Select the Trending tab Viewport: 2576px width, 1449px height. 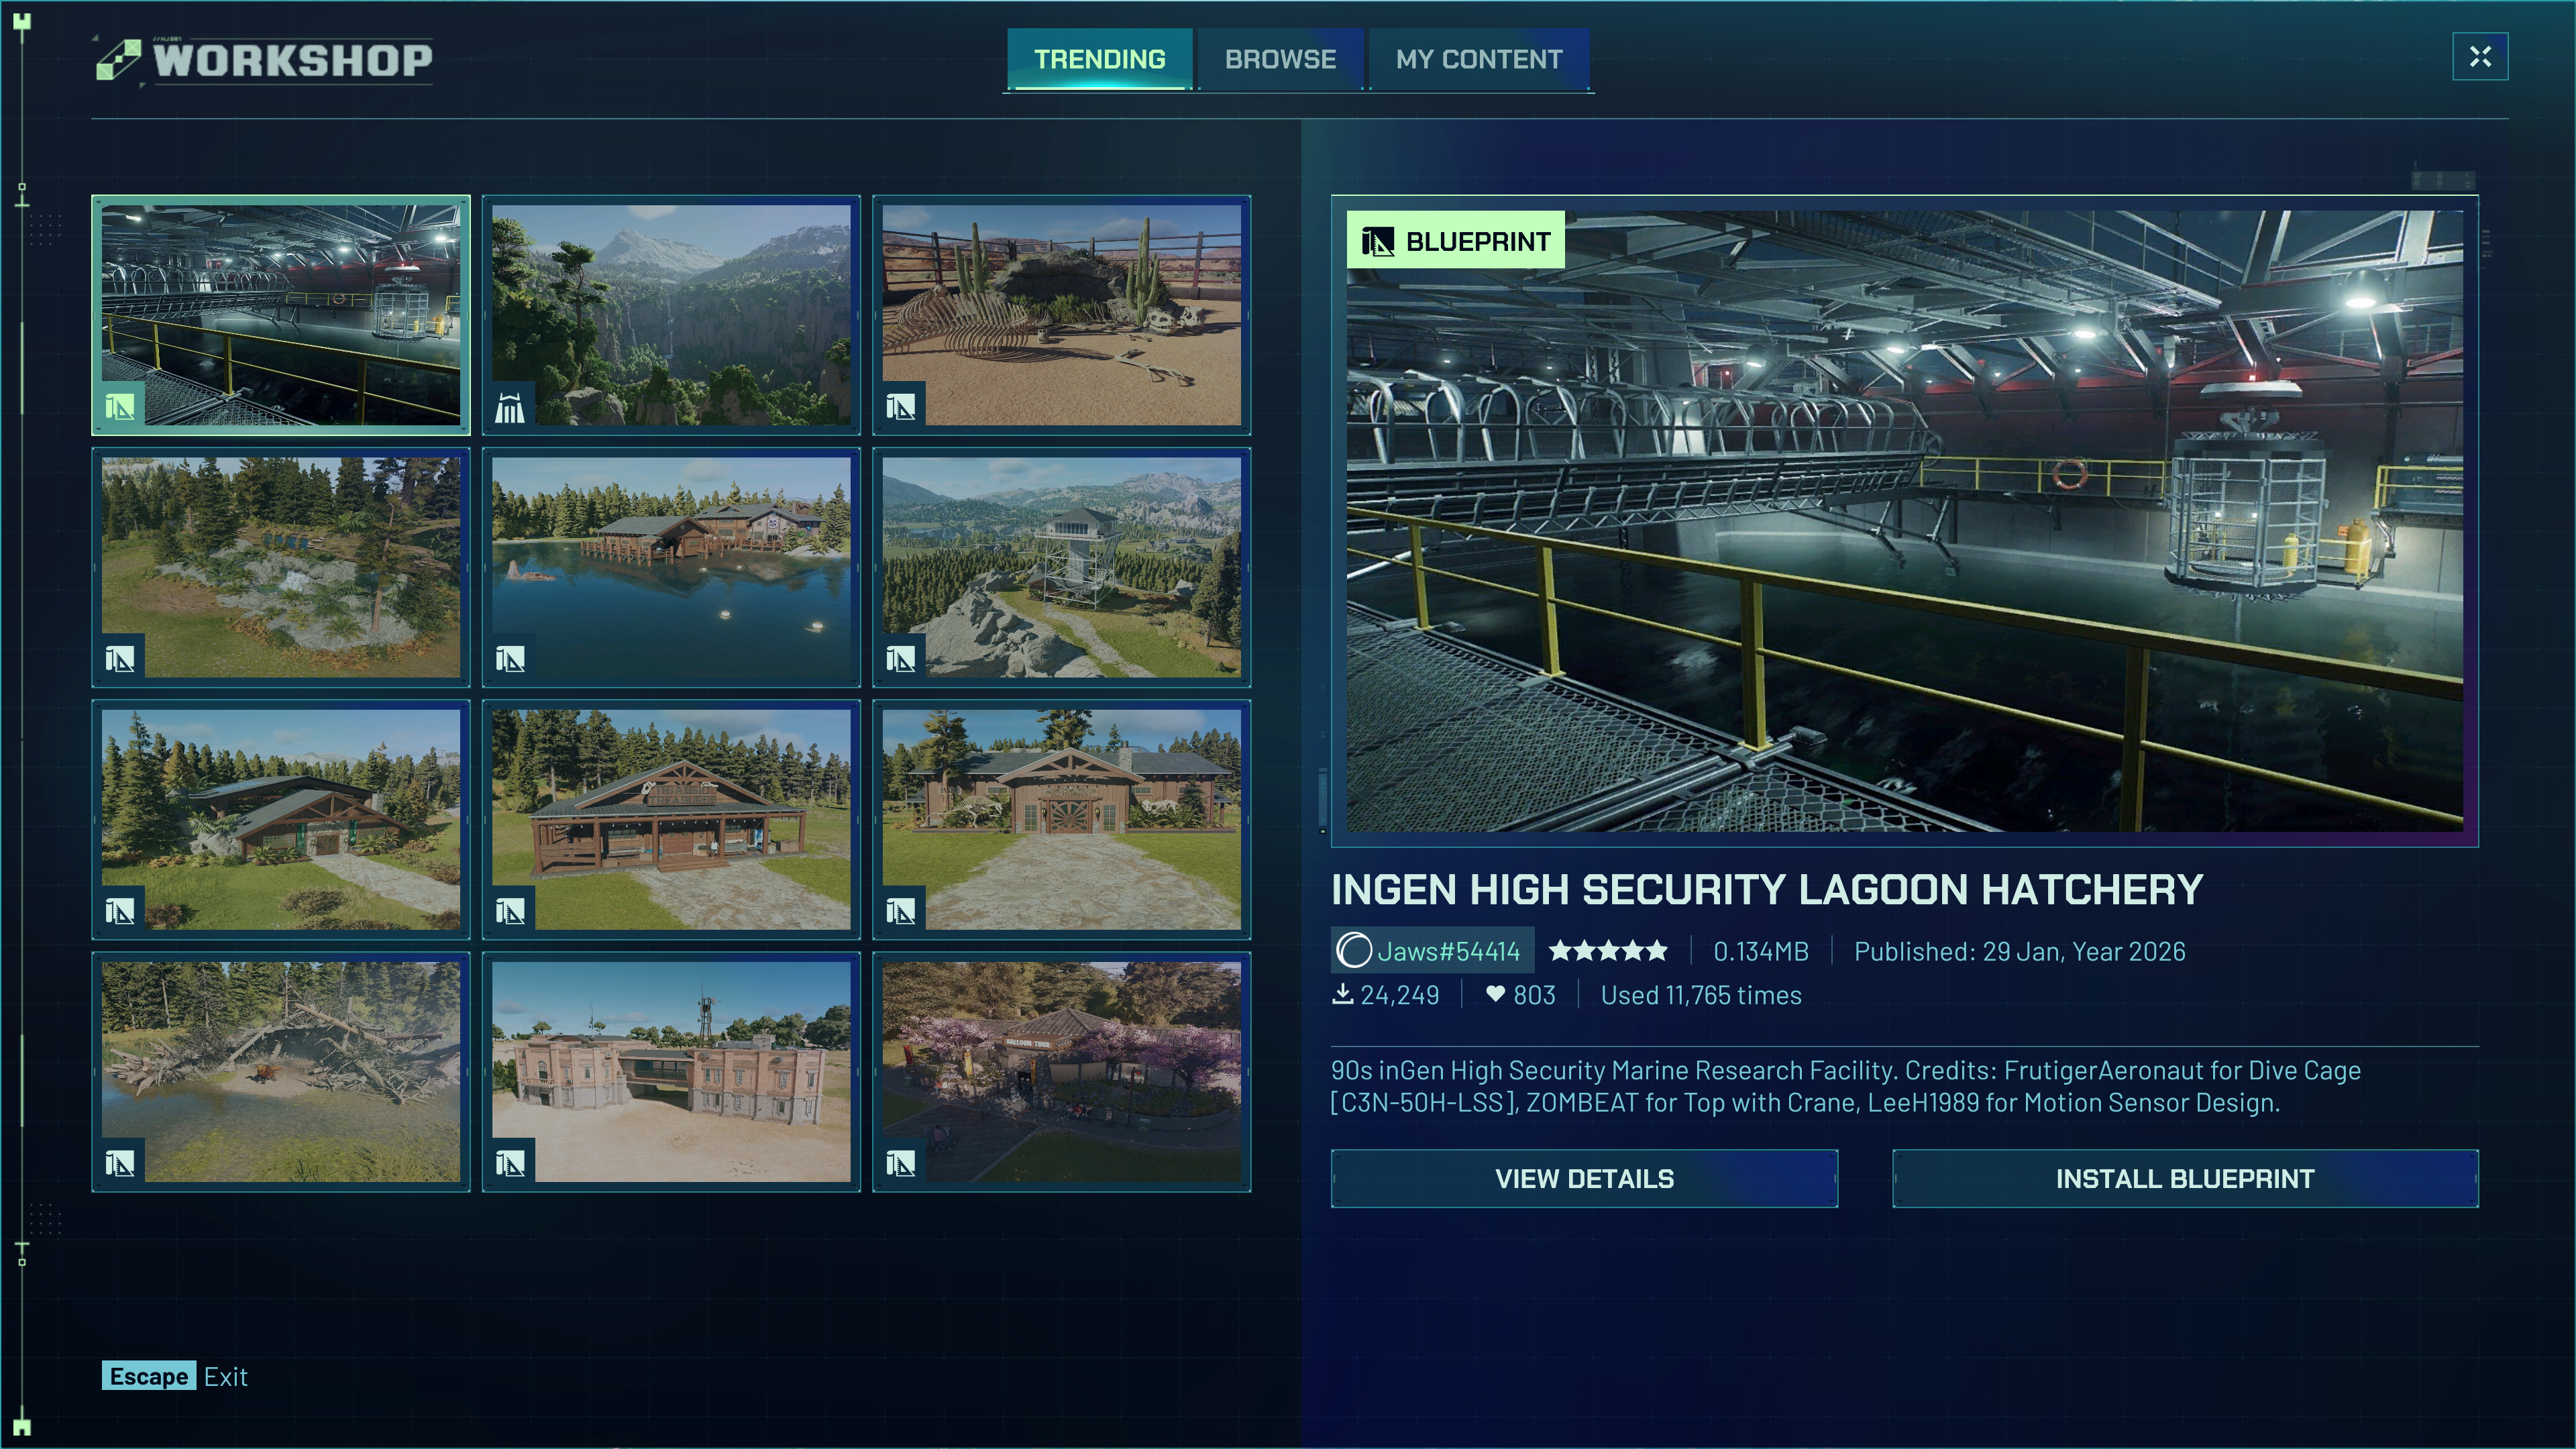click(x=1099, y=60)
